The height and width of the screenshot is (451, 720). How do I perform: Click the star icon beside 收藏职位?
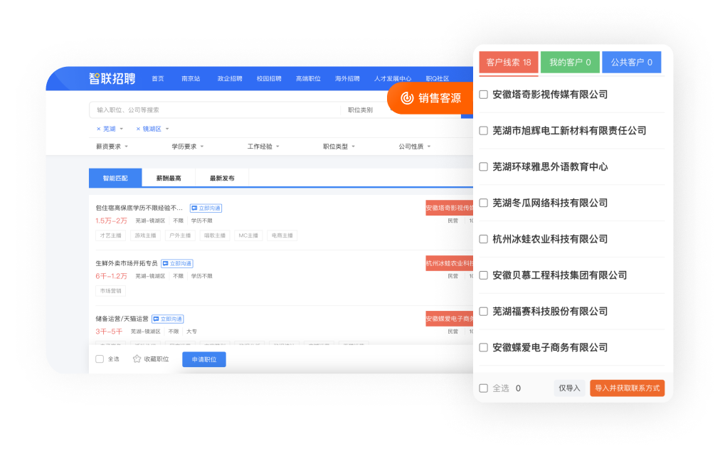click(137, 359)
